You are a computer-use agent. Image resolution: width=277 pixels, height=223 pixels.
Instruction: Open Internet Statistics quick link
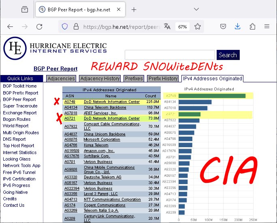click(19, 152)
